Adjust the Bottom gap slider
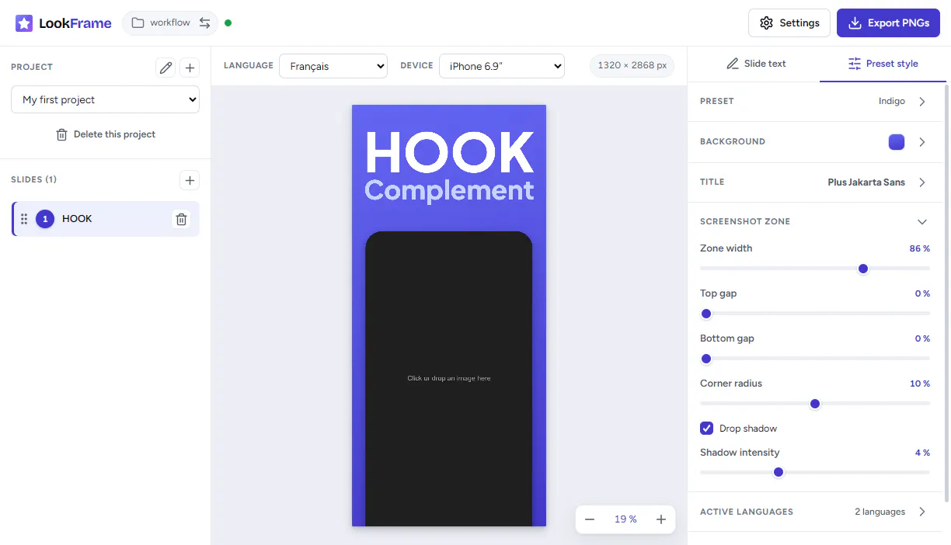This screenshot has height=545, width=951. point(815,359)
